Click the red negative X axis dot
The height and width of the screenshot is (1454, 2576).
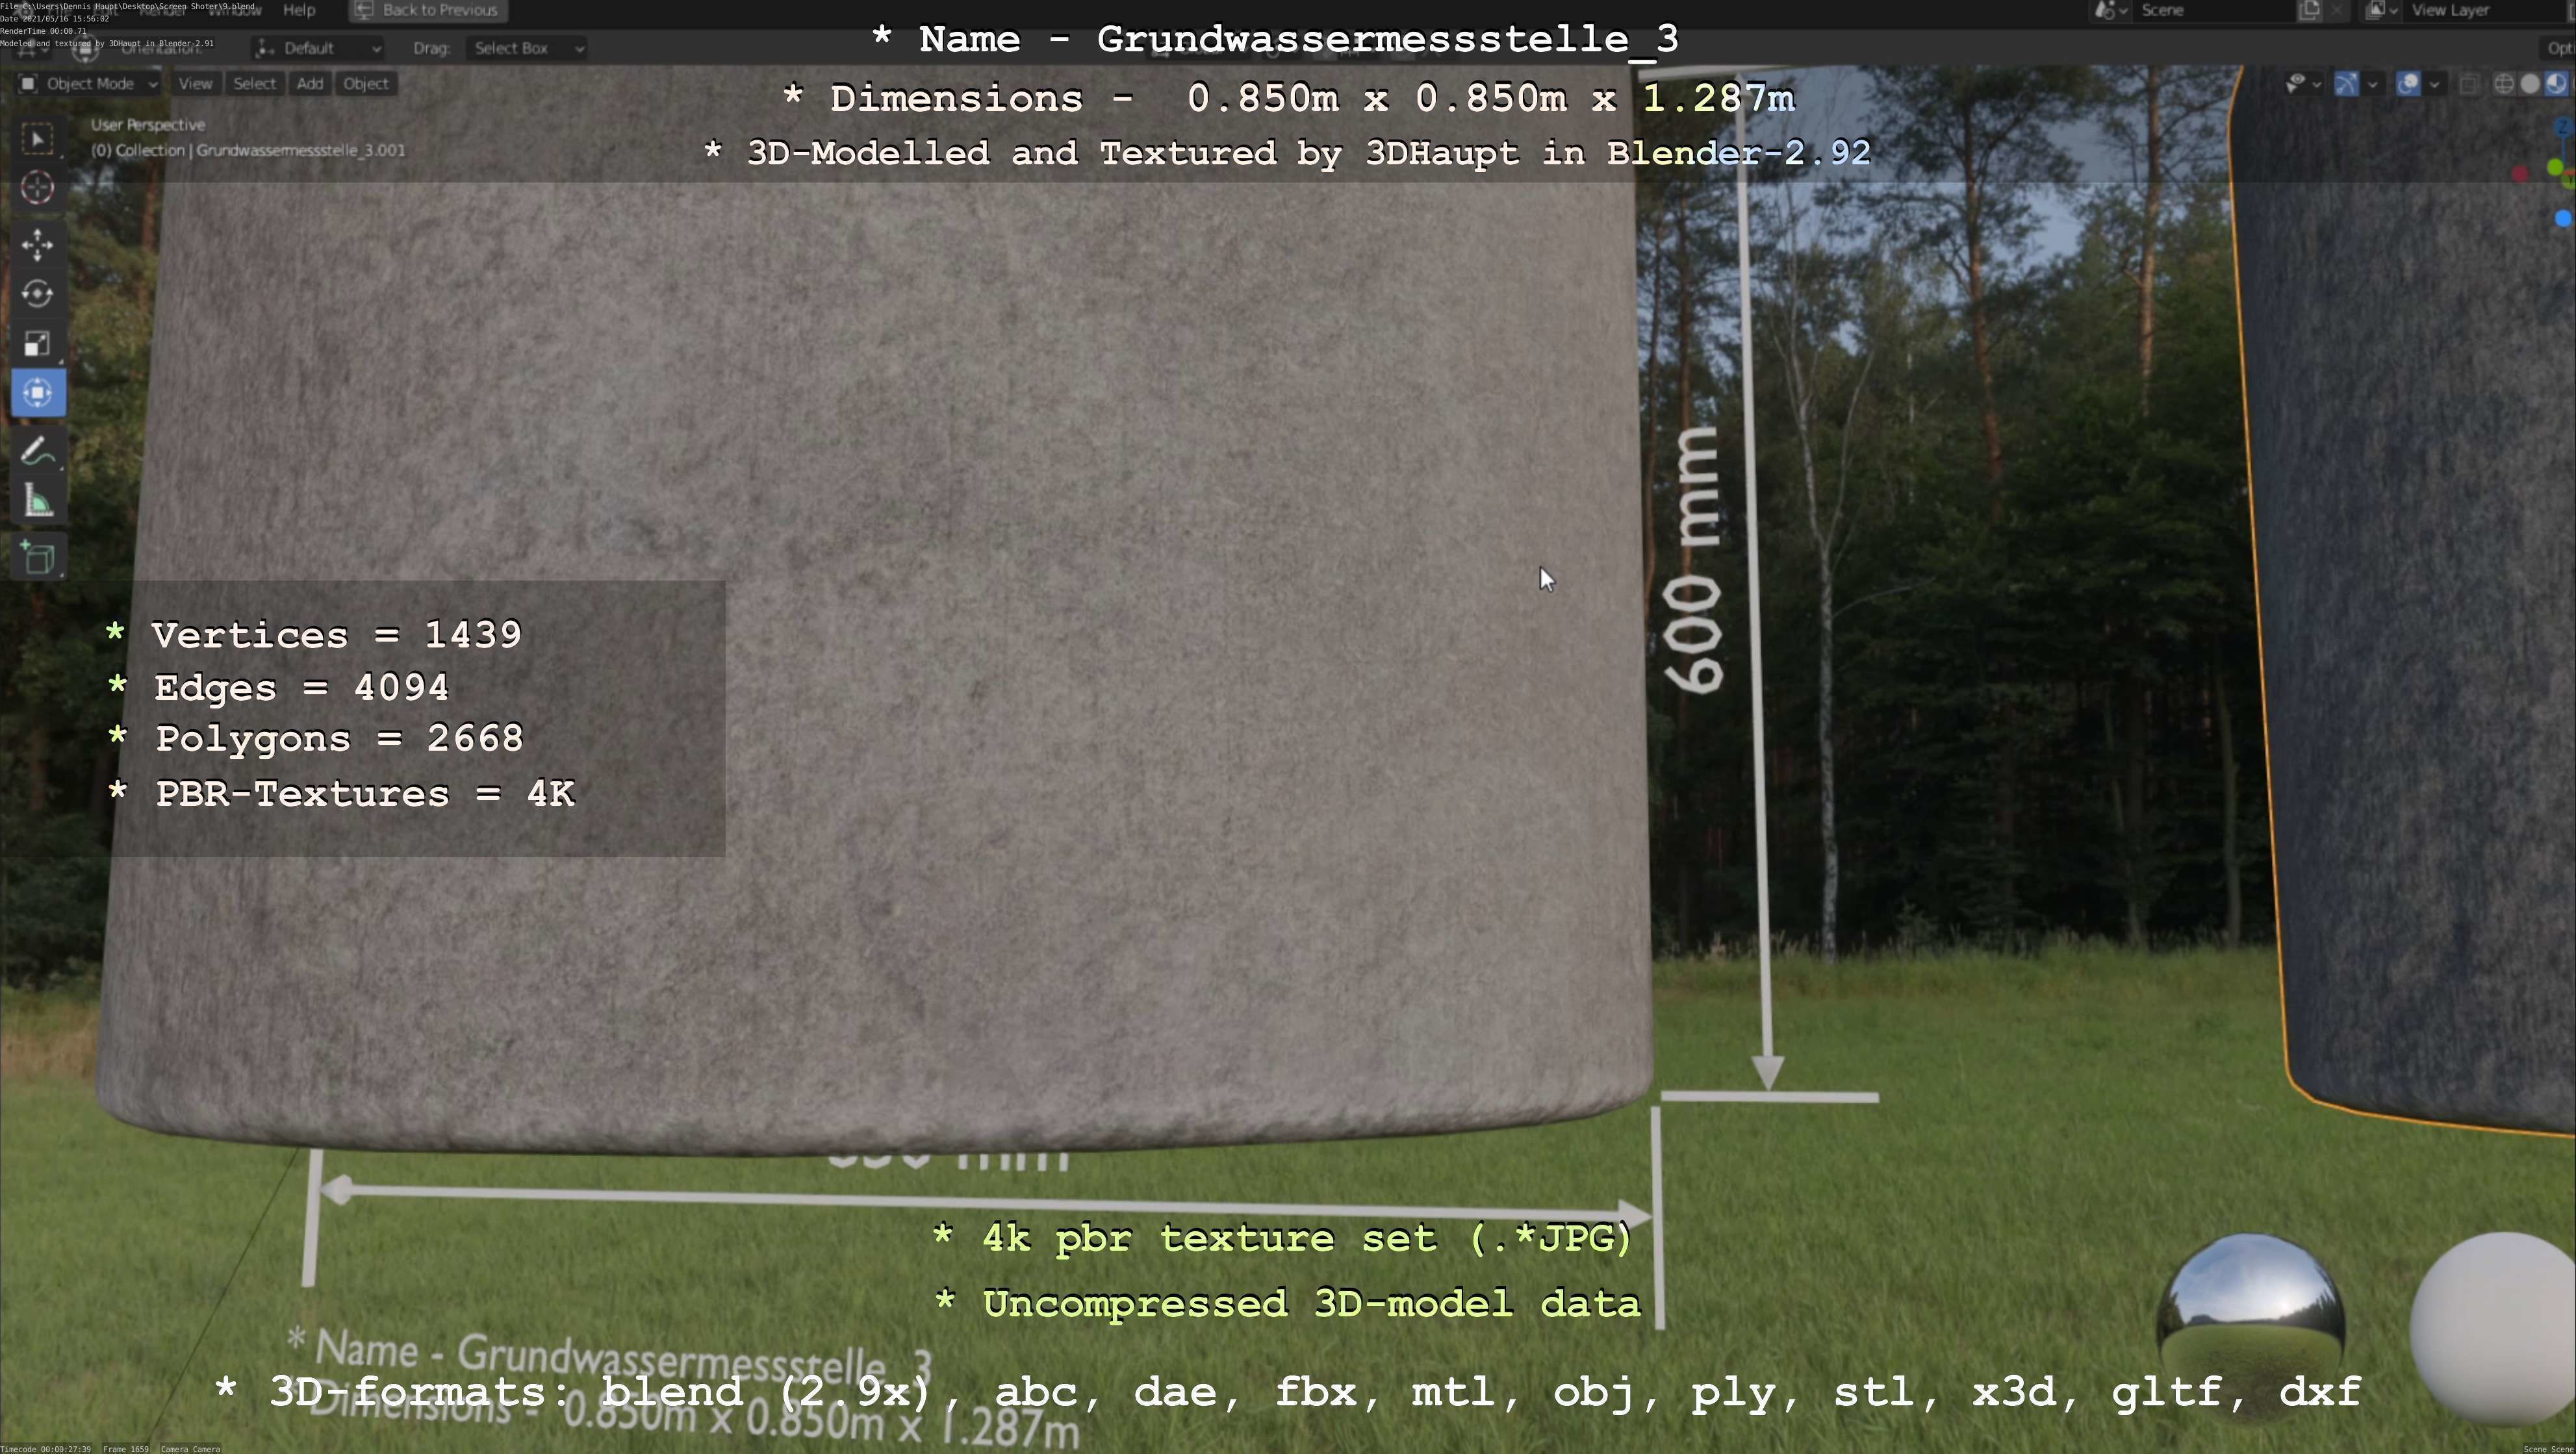[2520, 175]
